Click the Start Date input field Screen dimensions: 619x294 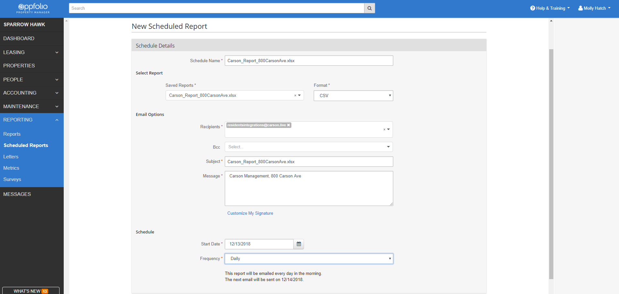coord(259,244)
